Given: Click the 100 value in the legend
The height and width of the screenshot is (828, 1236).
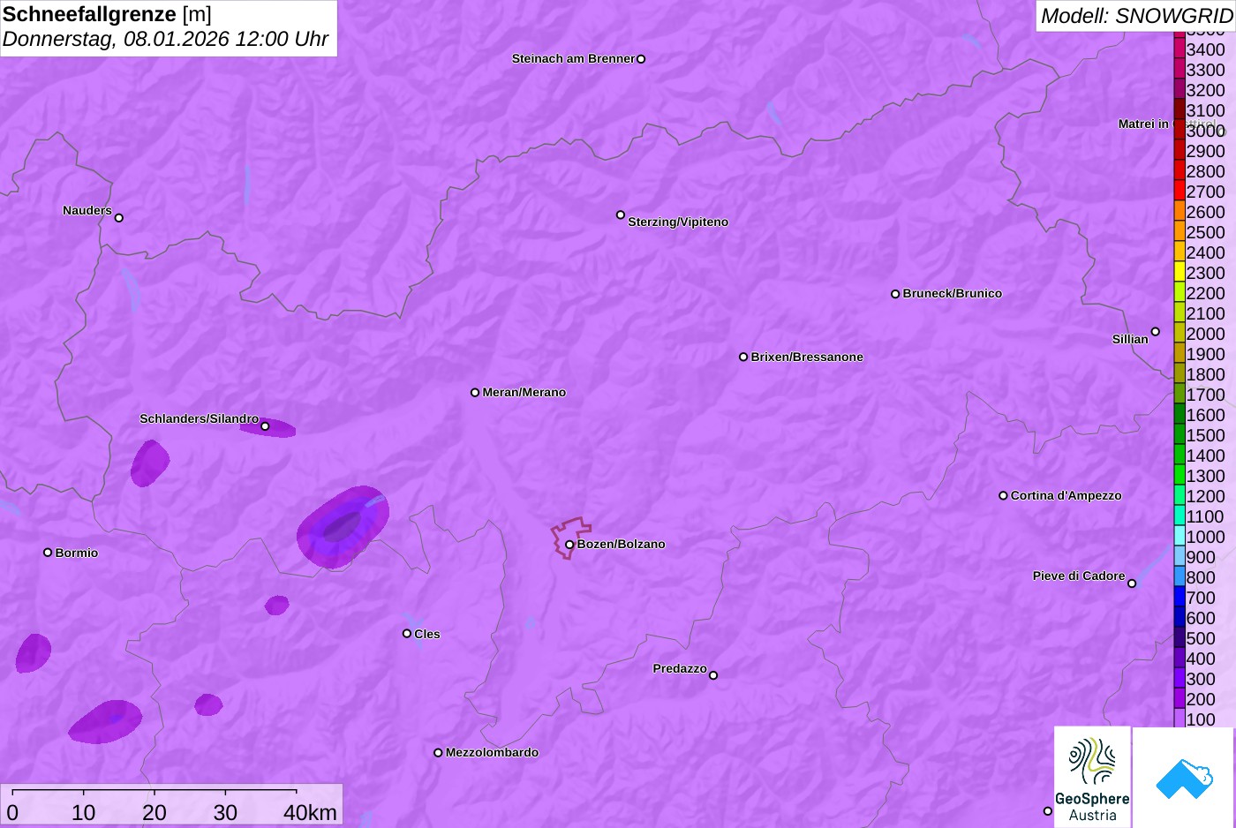Looking at the screenshot, I should pyautogui.click(x=1201, y=719).
